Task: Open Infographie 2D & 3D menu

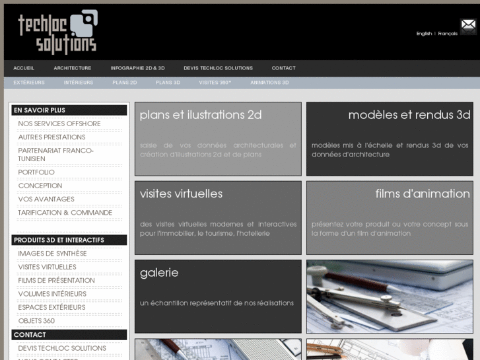Action: [x=137, y=68]
